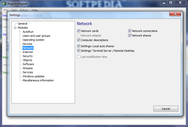The image size is (188, 127).
Task: Close the RegistryReport main window
Action: pos(180,3)
